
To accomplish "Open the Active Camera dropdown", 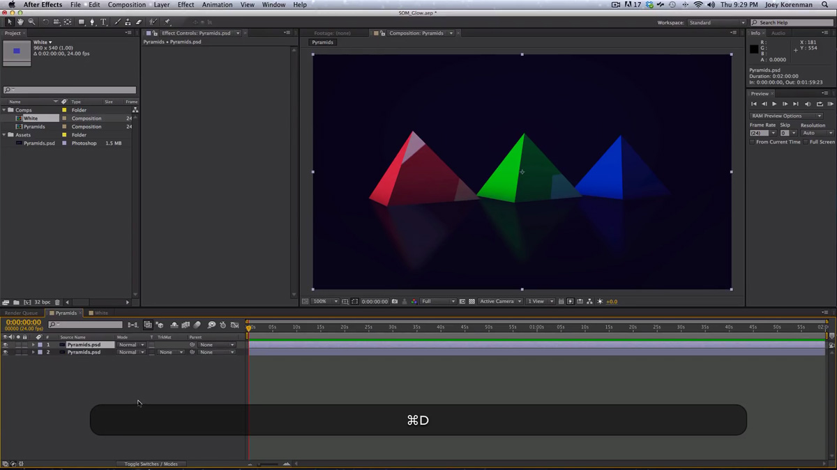I will coord(499,301).
